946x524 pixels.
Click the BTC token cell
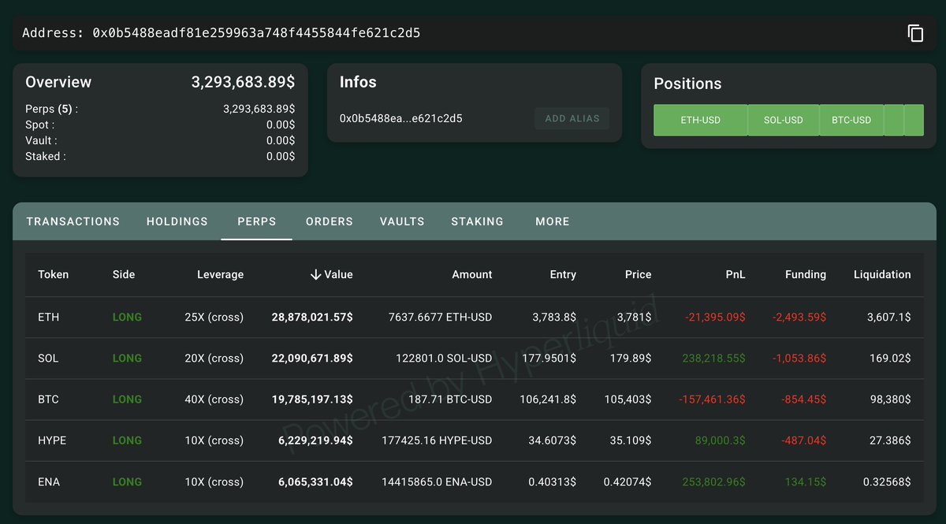pos(48,399)
